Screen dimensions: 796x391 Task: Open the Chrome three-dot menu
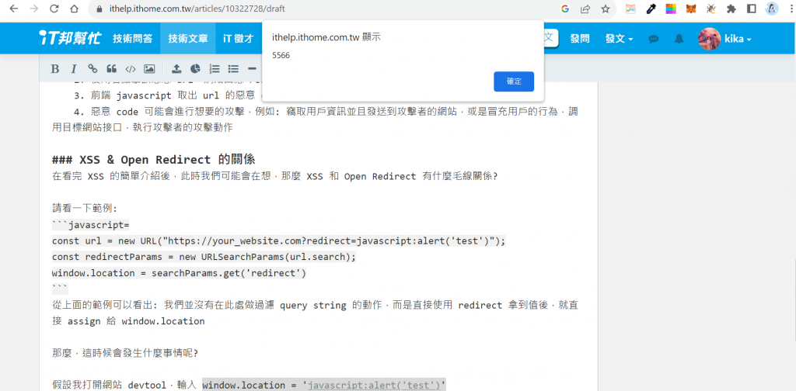pyautogui.click(x=791, y=9)
